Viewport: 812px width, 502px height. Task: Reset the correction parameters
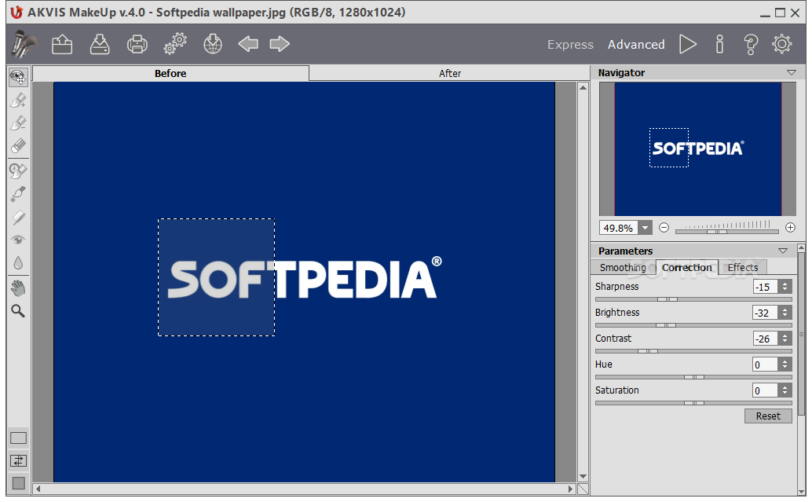(768, 416)
